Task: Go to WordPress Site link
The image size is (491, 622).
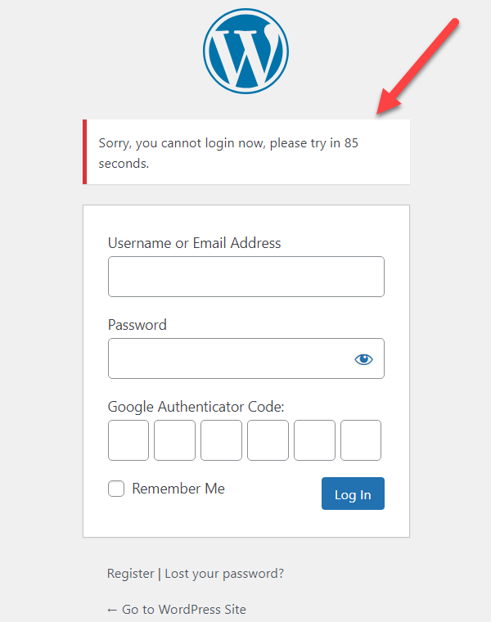Action: (x=177, y=609)
